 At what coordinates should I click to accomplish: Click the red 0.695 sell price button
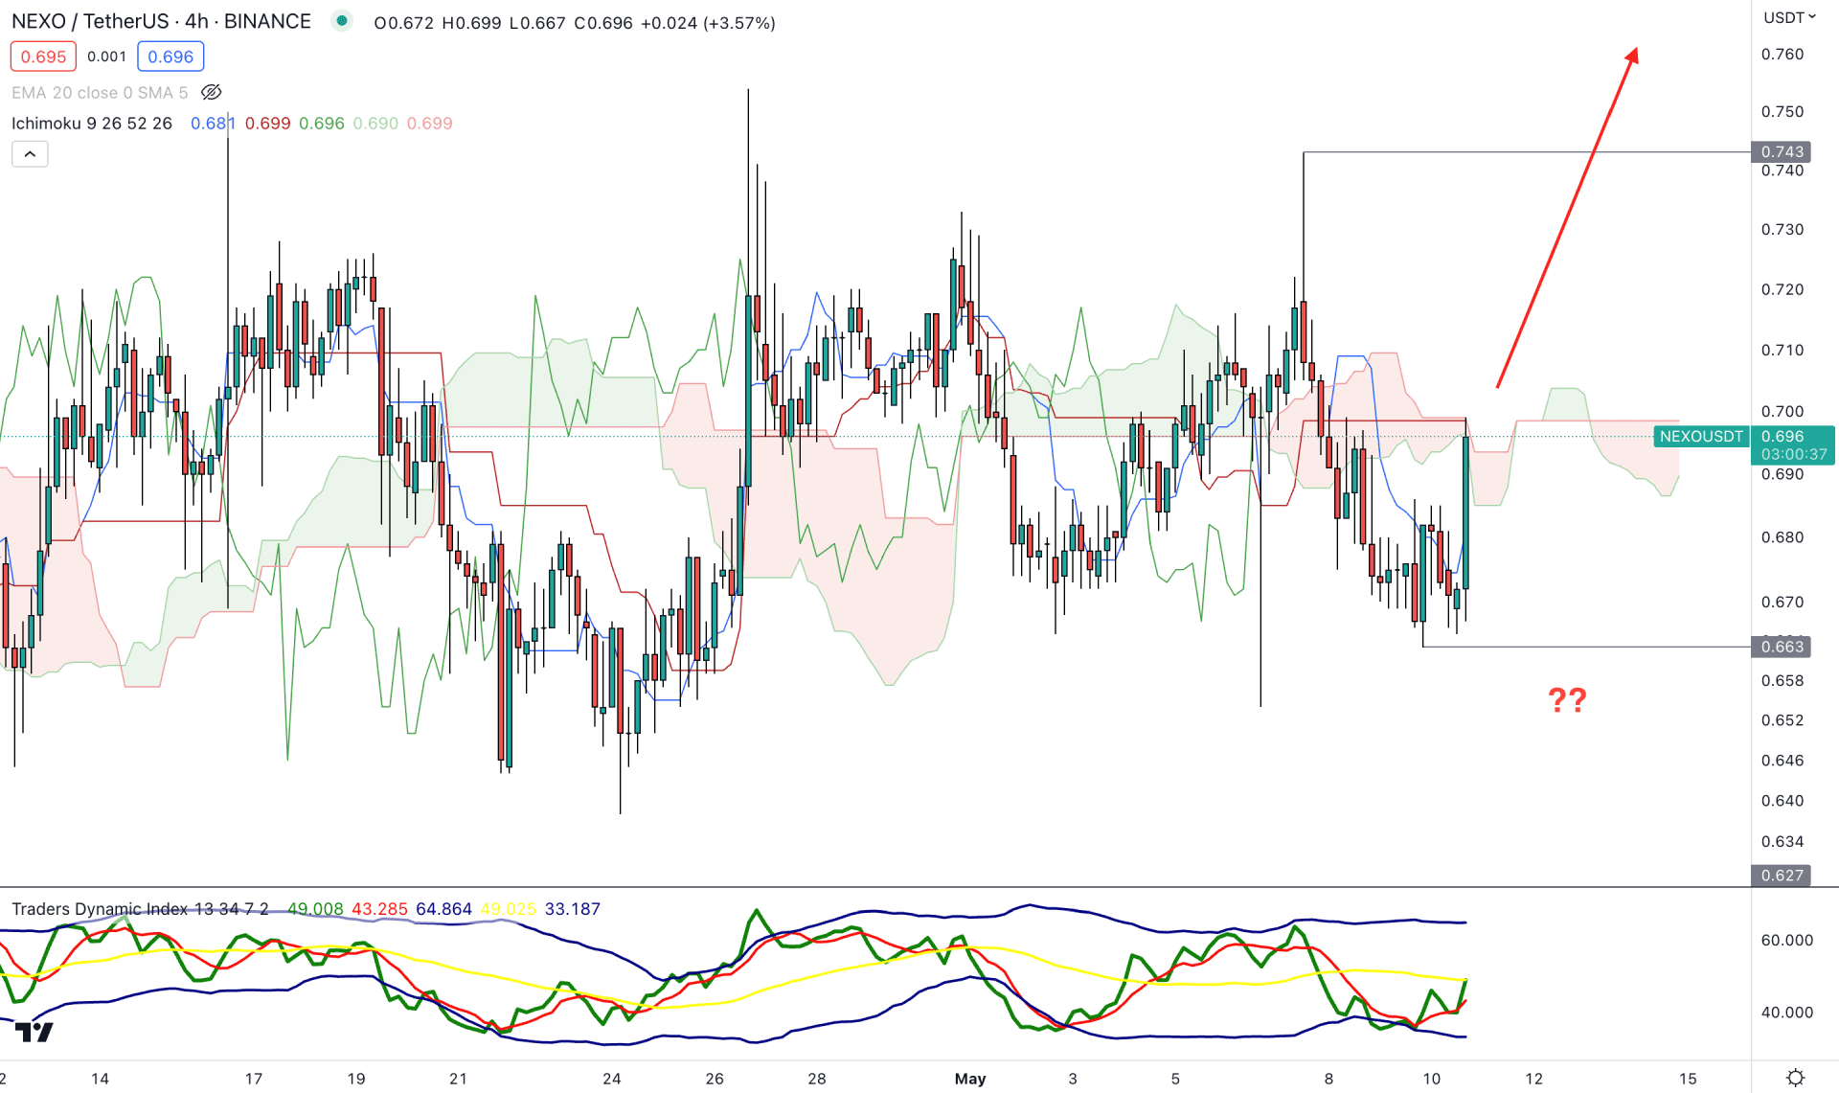tap(43, 57)
